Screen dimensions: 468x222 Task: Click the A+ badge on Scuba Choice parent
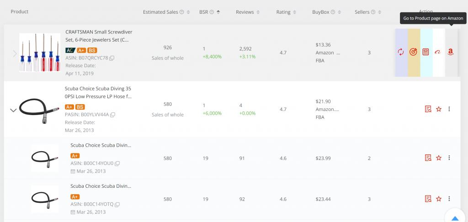[x=69, y=107]
